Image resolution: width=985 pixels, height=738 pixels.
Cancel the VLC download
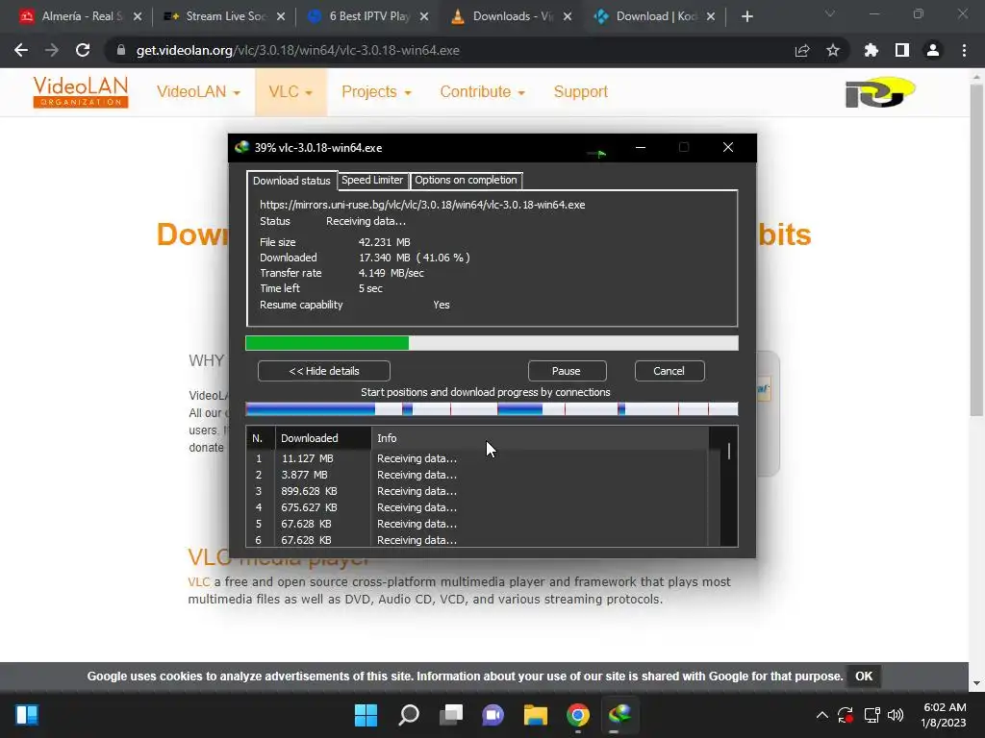669,371
